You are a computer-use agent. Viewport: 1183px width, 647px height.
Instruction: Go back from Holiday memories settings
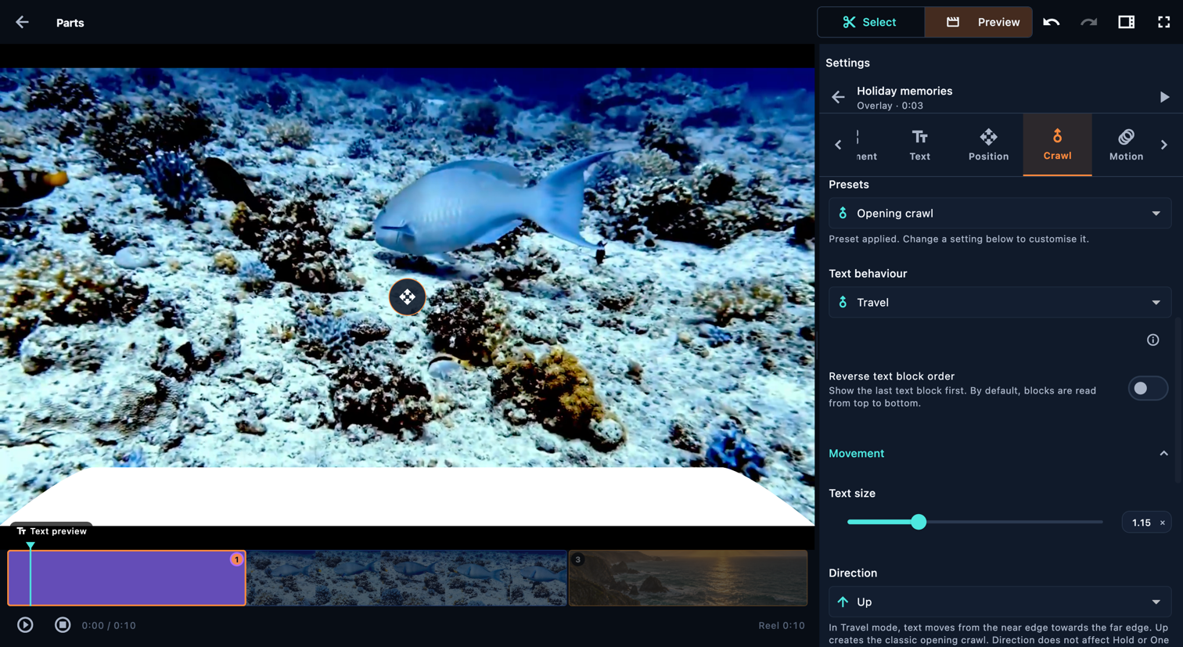click(x=838, y=97)
